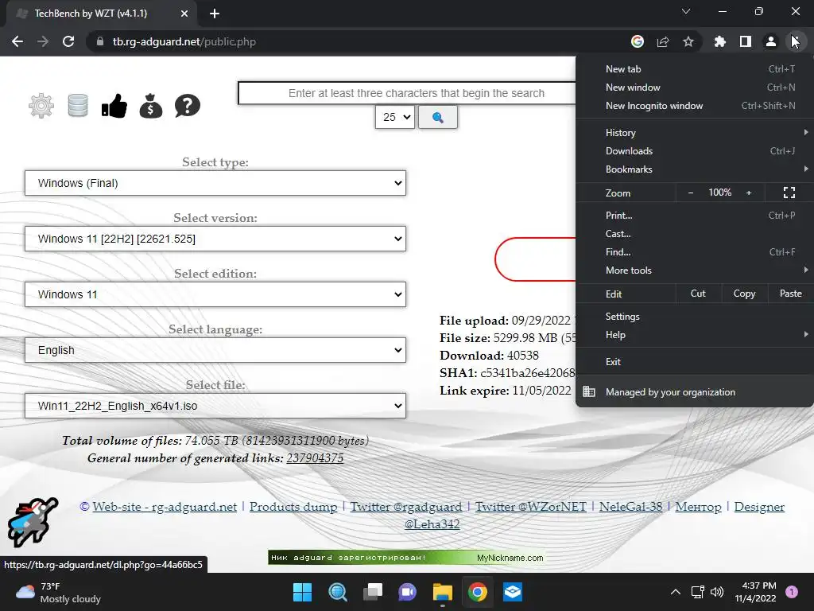
Task: Choose Cast from the menu
Action: [x=695, y=234]
